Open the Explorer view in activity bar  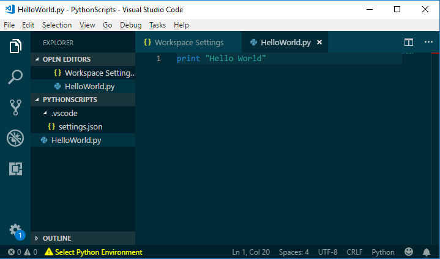click(15, 46)
